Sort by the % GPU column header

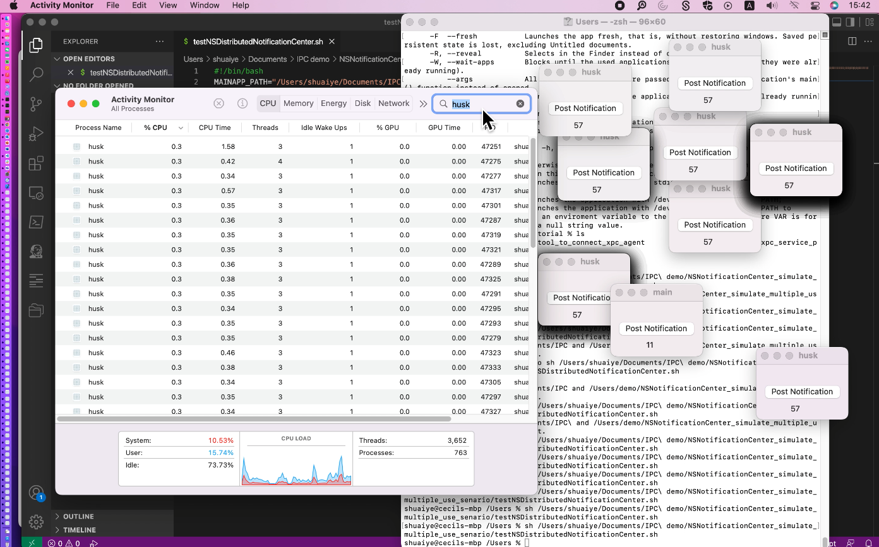coord(388,127)
